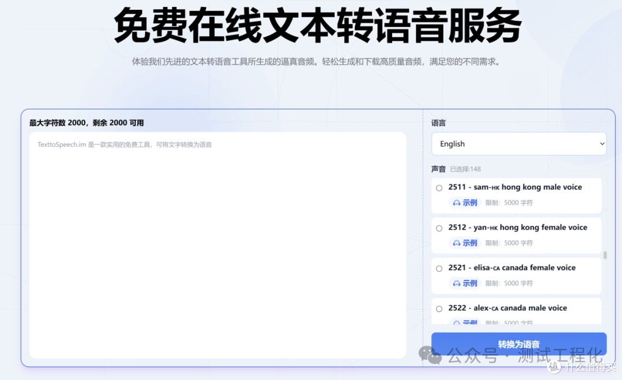Click the 转换为语音 convert button
The width and height of the screenshot is (622, 380).
point(519,344)
